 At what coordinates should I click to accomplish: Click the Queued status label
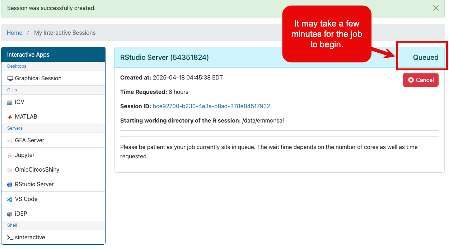tap(425, 57)
